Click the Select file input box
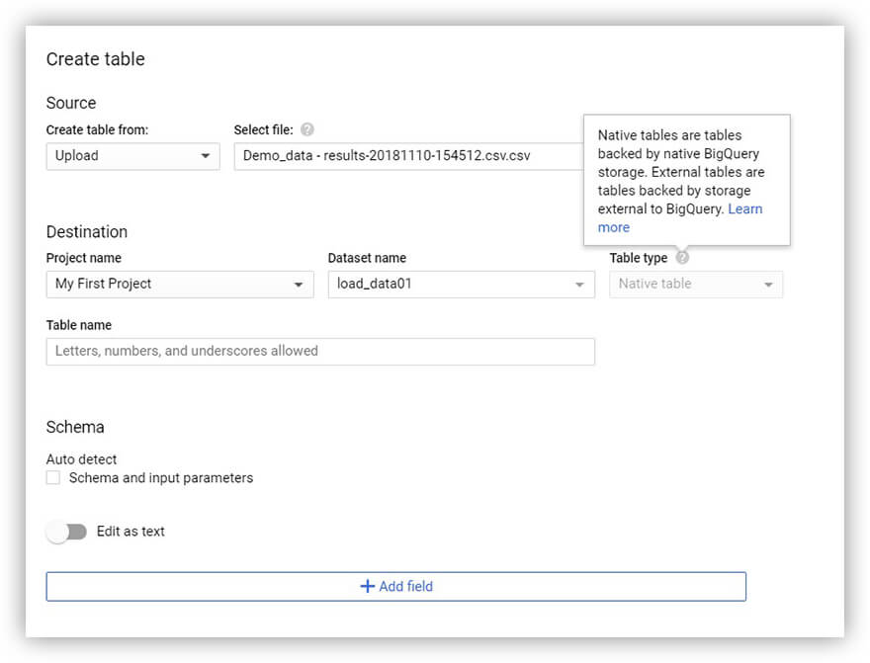Image resolution: width=870 pixels, height=663 pixels. [x=409, y=156]
